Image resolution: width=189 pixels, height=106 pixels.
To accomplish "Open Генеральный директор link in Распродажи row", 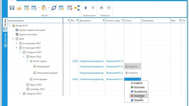I will tap(92, 67).
